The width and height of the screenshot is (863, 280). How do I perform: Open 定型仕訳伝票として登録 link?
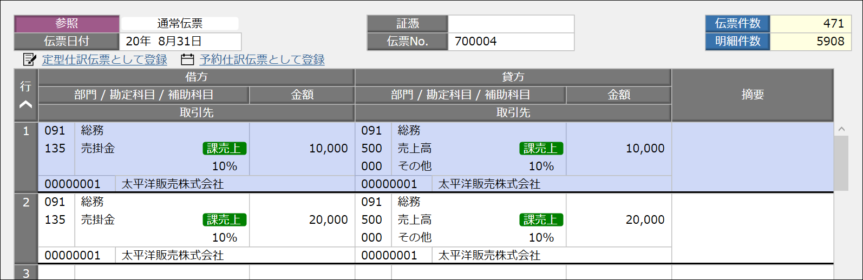(x=104, y=59)
